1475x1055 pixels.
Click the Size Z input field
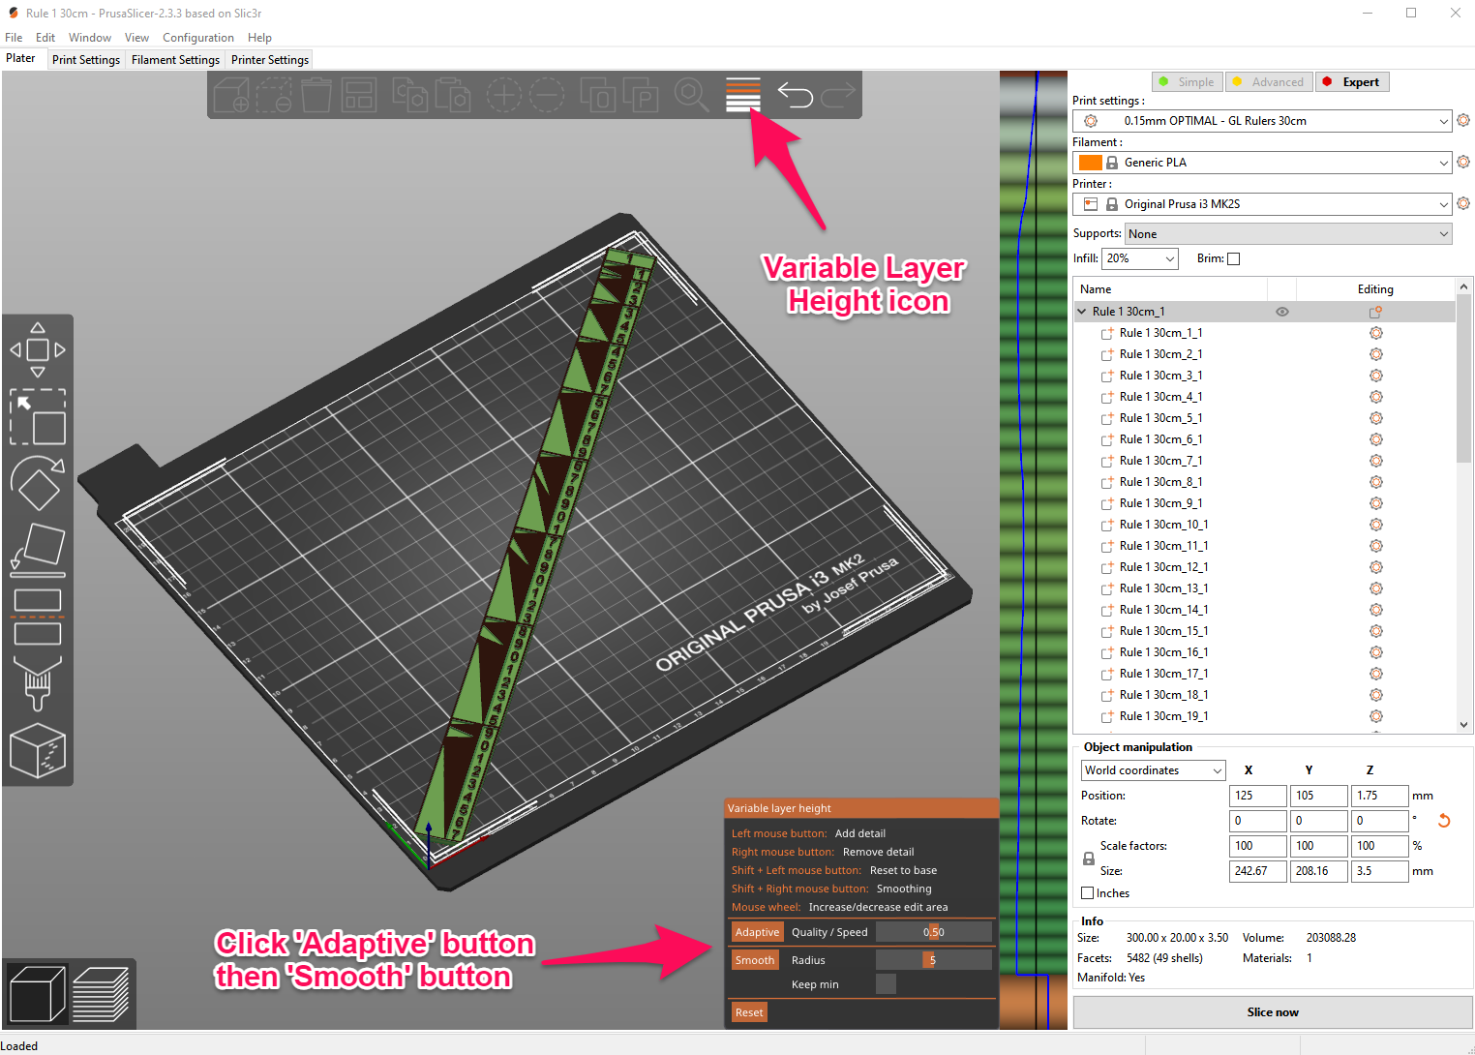point(1380,871)
